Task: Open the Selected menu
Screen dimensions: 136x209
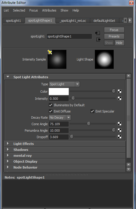Action: pyautogui.click(x=19, y=10)
